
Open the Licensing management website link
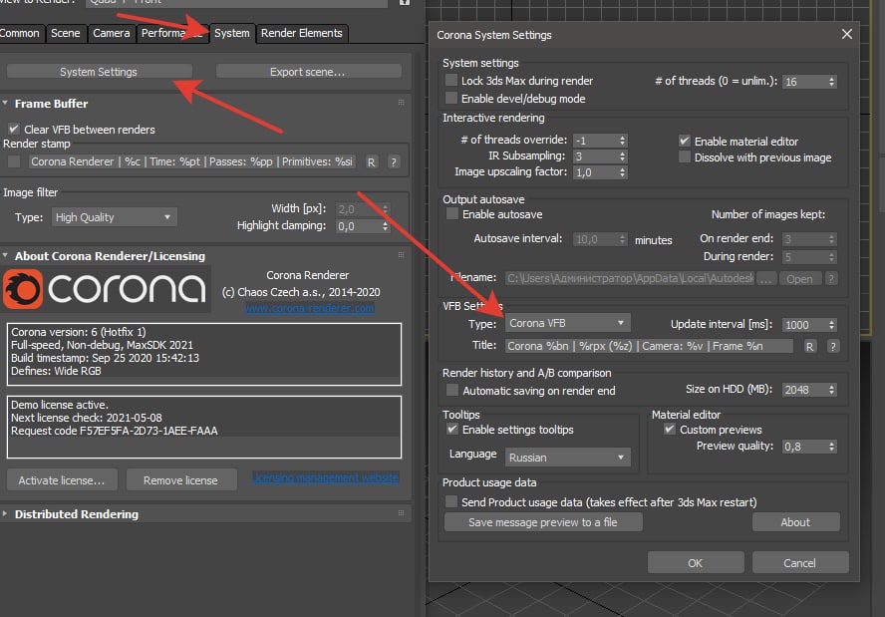click(x=325, y=477)
